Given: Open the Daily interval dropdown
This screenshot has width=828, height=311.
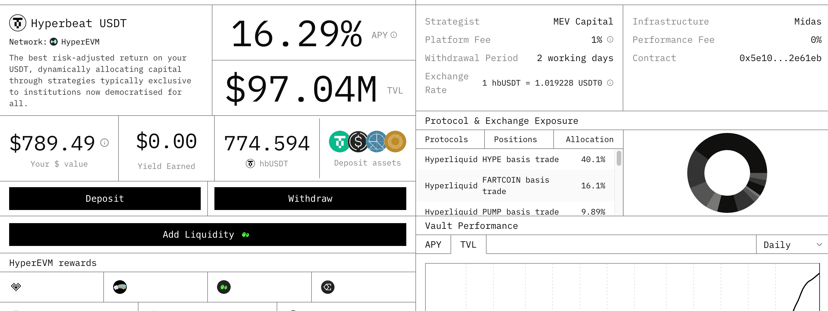Looking at the screenshot, I should (x=792, y=245).
